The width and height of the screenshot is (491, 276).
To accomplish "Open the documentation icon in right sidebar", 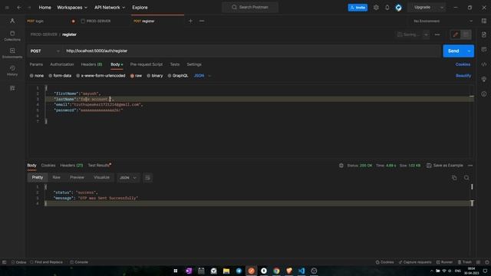I will tap(484, 34).
